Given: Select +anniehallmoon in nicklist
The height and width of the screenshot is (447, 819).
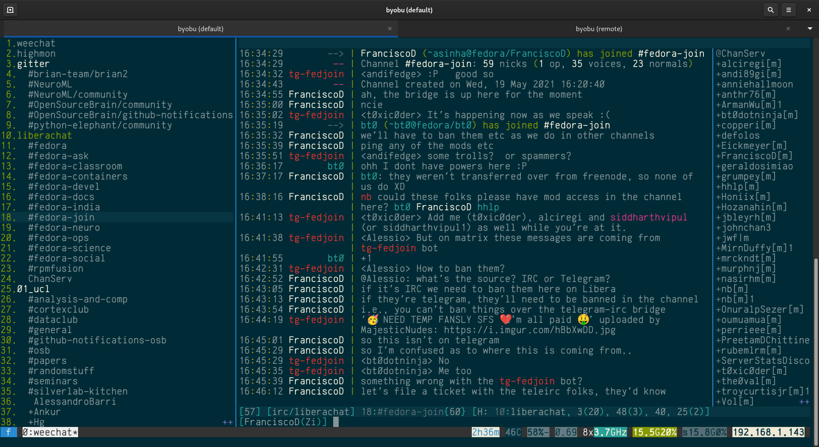Looking at the screenshot, I should (755, 84).
